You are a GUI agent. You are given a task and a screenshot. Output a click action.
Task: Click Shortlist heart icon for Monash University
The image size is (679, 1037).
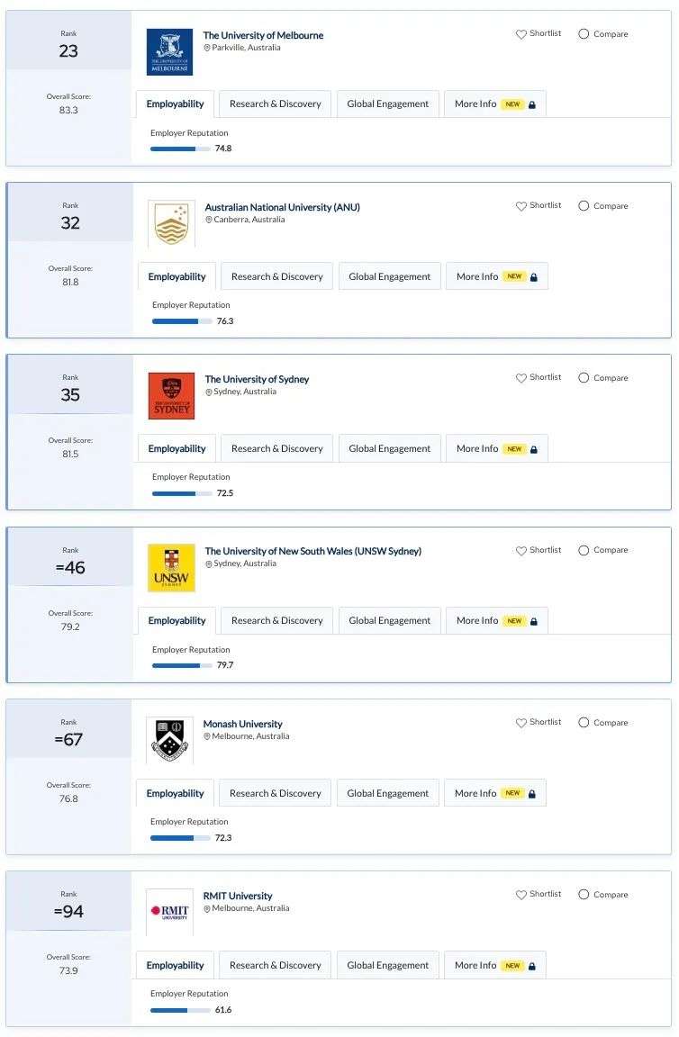point(521,722)
